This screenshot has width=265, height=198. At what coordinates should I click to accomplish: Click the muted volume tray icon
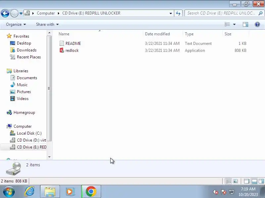(x=215, y=192)
